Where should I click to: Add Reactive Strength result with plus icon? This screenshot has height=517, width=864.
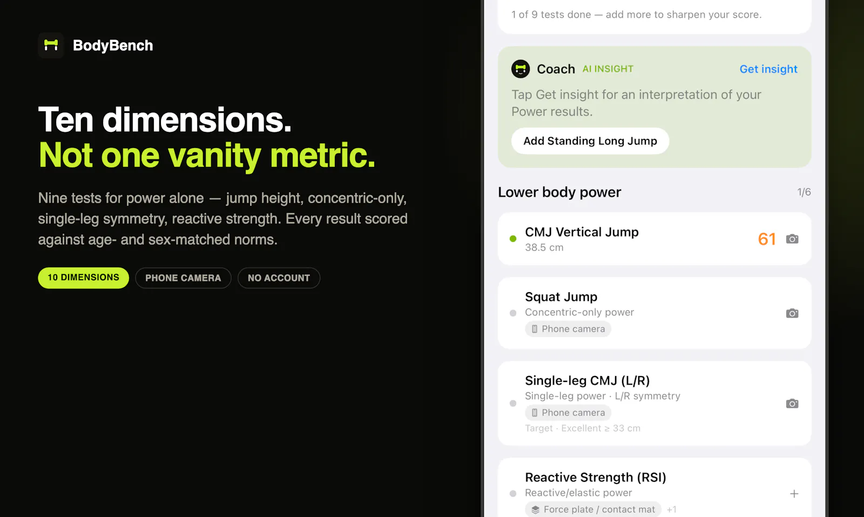click(x=794, y=494)
